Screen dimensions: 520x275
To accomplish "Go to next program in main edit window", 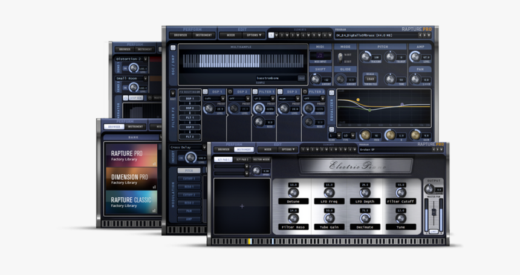I will [424, 35].
